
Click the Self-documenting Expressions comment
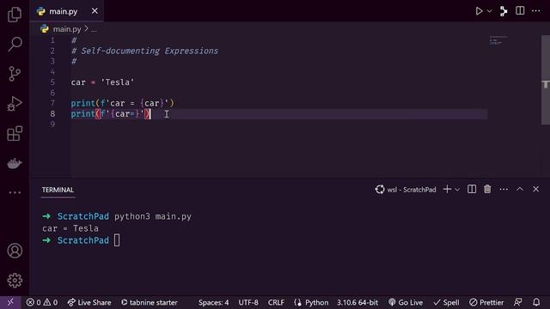point(144,51)
